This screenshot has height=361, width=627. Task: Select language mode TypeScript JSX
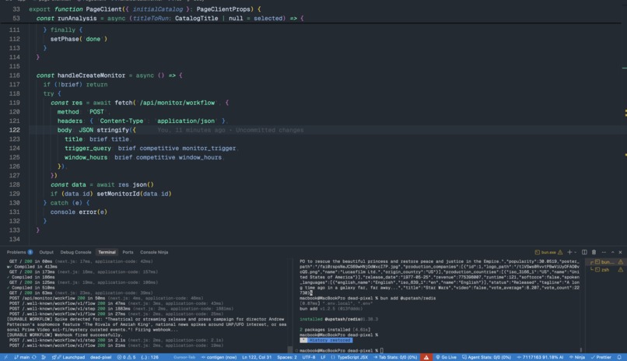349,357
